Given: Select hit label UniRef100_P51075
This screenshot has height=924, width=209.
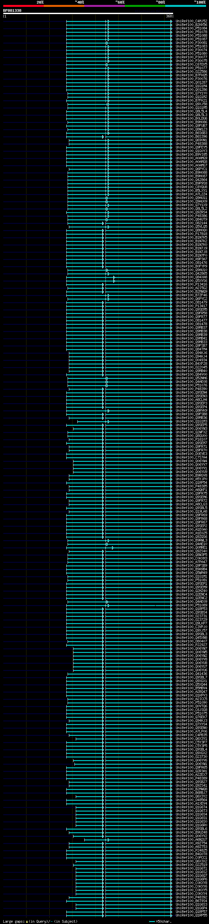Looking at the screenshot, I should (x=191, y=714).
